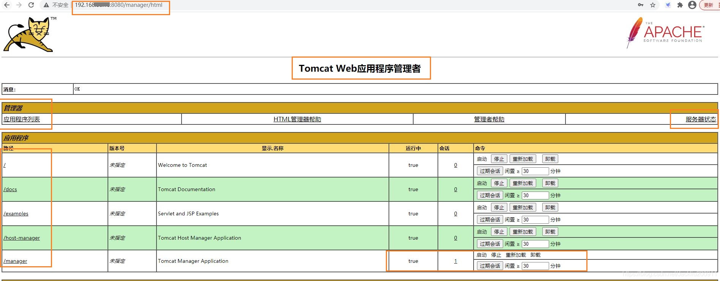Click idle minutes field for /manager
Viewport: 720px width, 281px height.
pyautogui.click(x=535, y=266)
